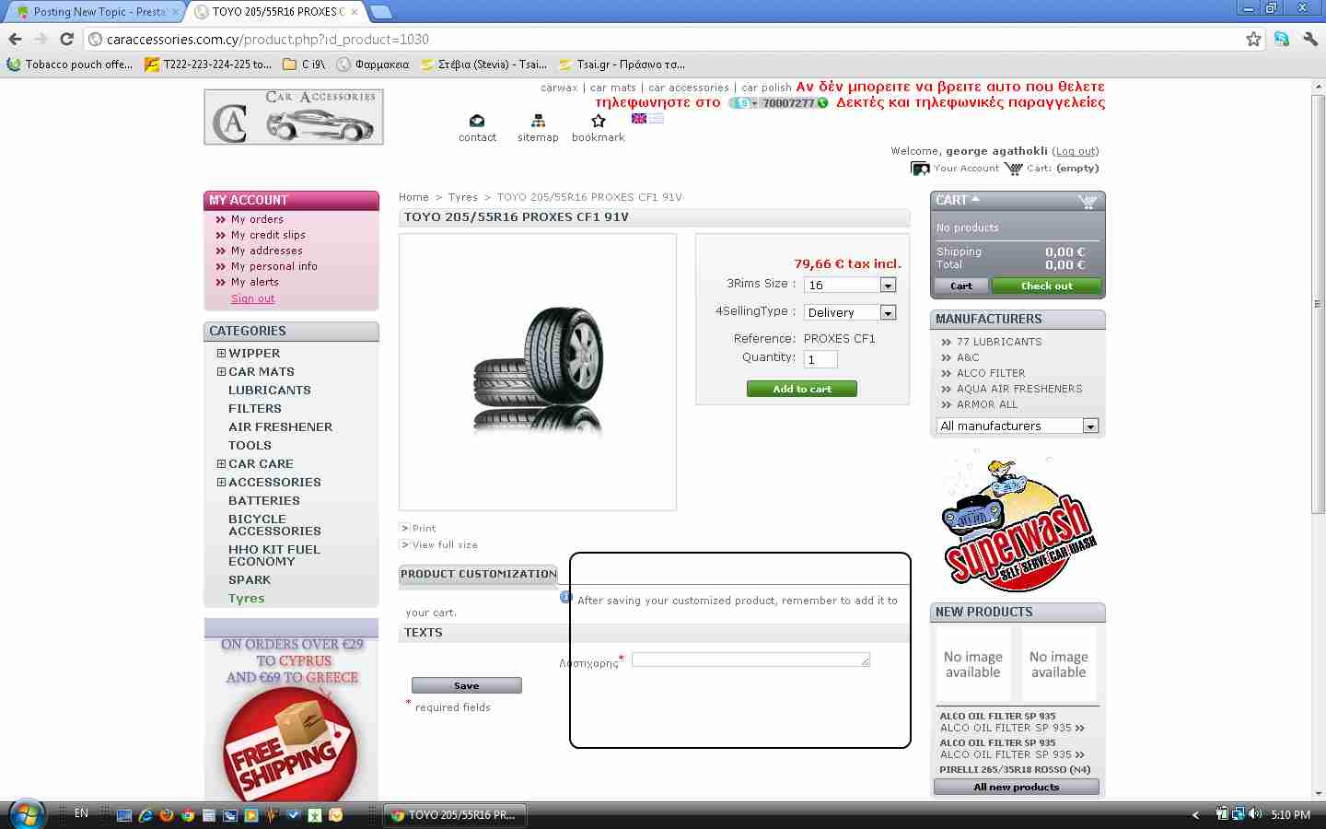The width and height of the screenshot is (1326, 829).
Task: Switch language using the Greek flag icon
Action: point(656,118)
